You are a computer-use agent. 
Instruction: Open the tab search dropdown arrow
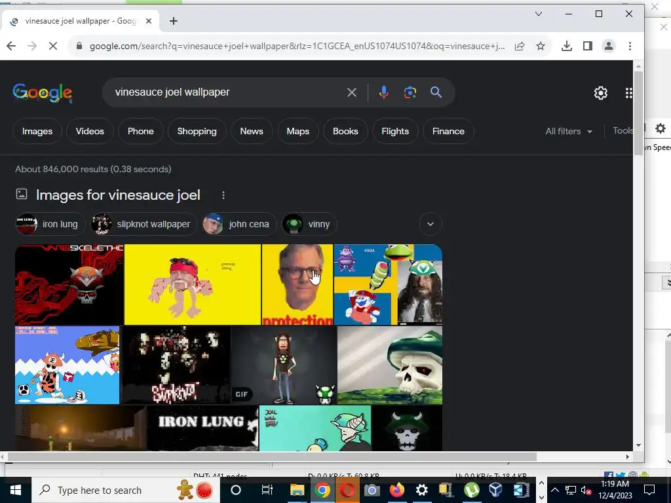(x=539, y=14)
